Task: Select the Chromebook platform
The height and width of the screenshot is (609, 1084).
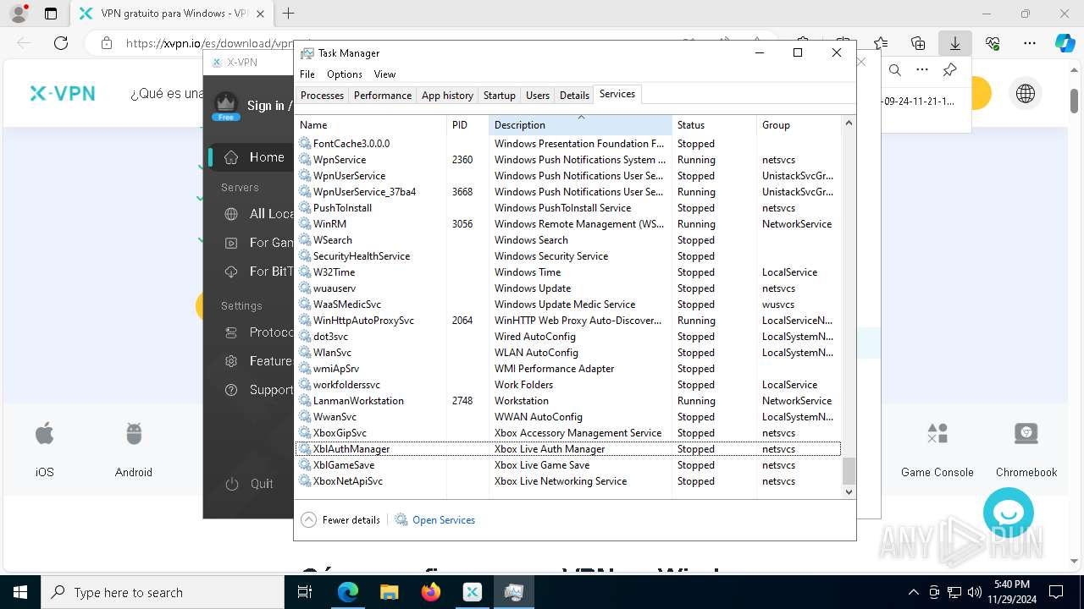Action: click(1026, 450)
